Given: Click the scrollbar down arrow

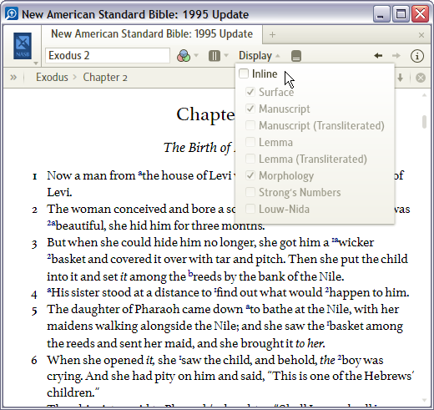Looking at the screenshot, I should (424, 400).
